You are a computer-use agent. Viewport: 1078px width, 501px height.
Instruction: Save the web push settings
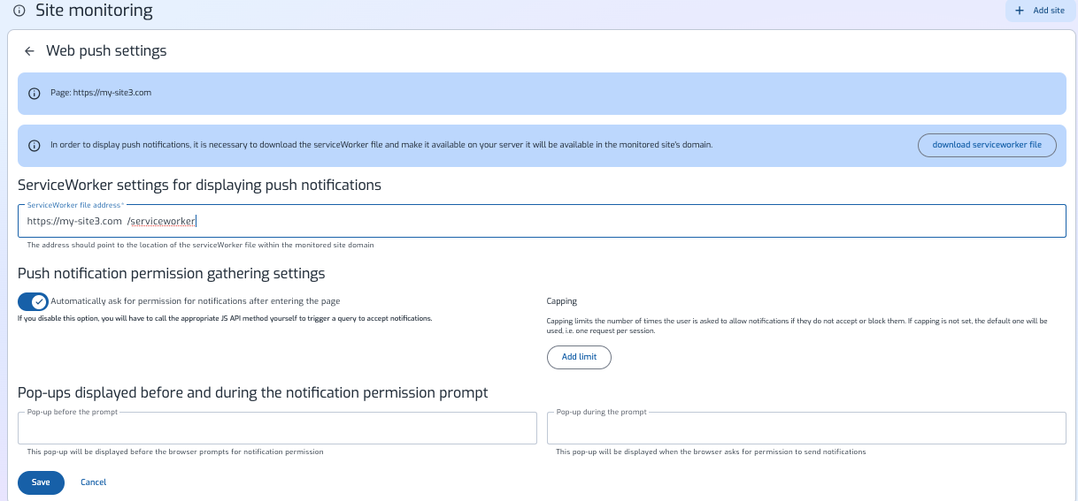pyautogui.click(x=41, y=482)
